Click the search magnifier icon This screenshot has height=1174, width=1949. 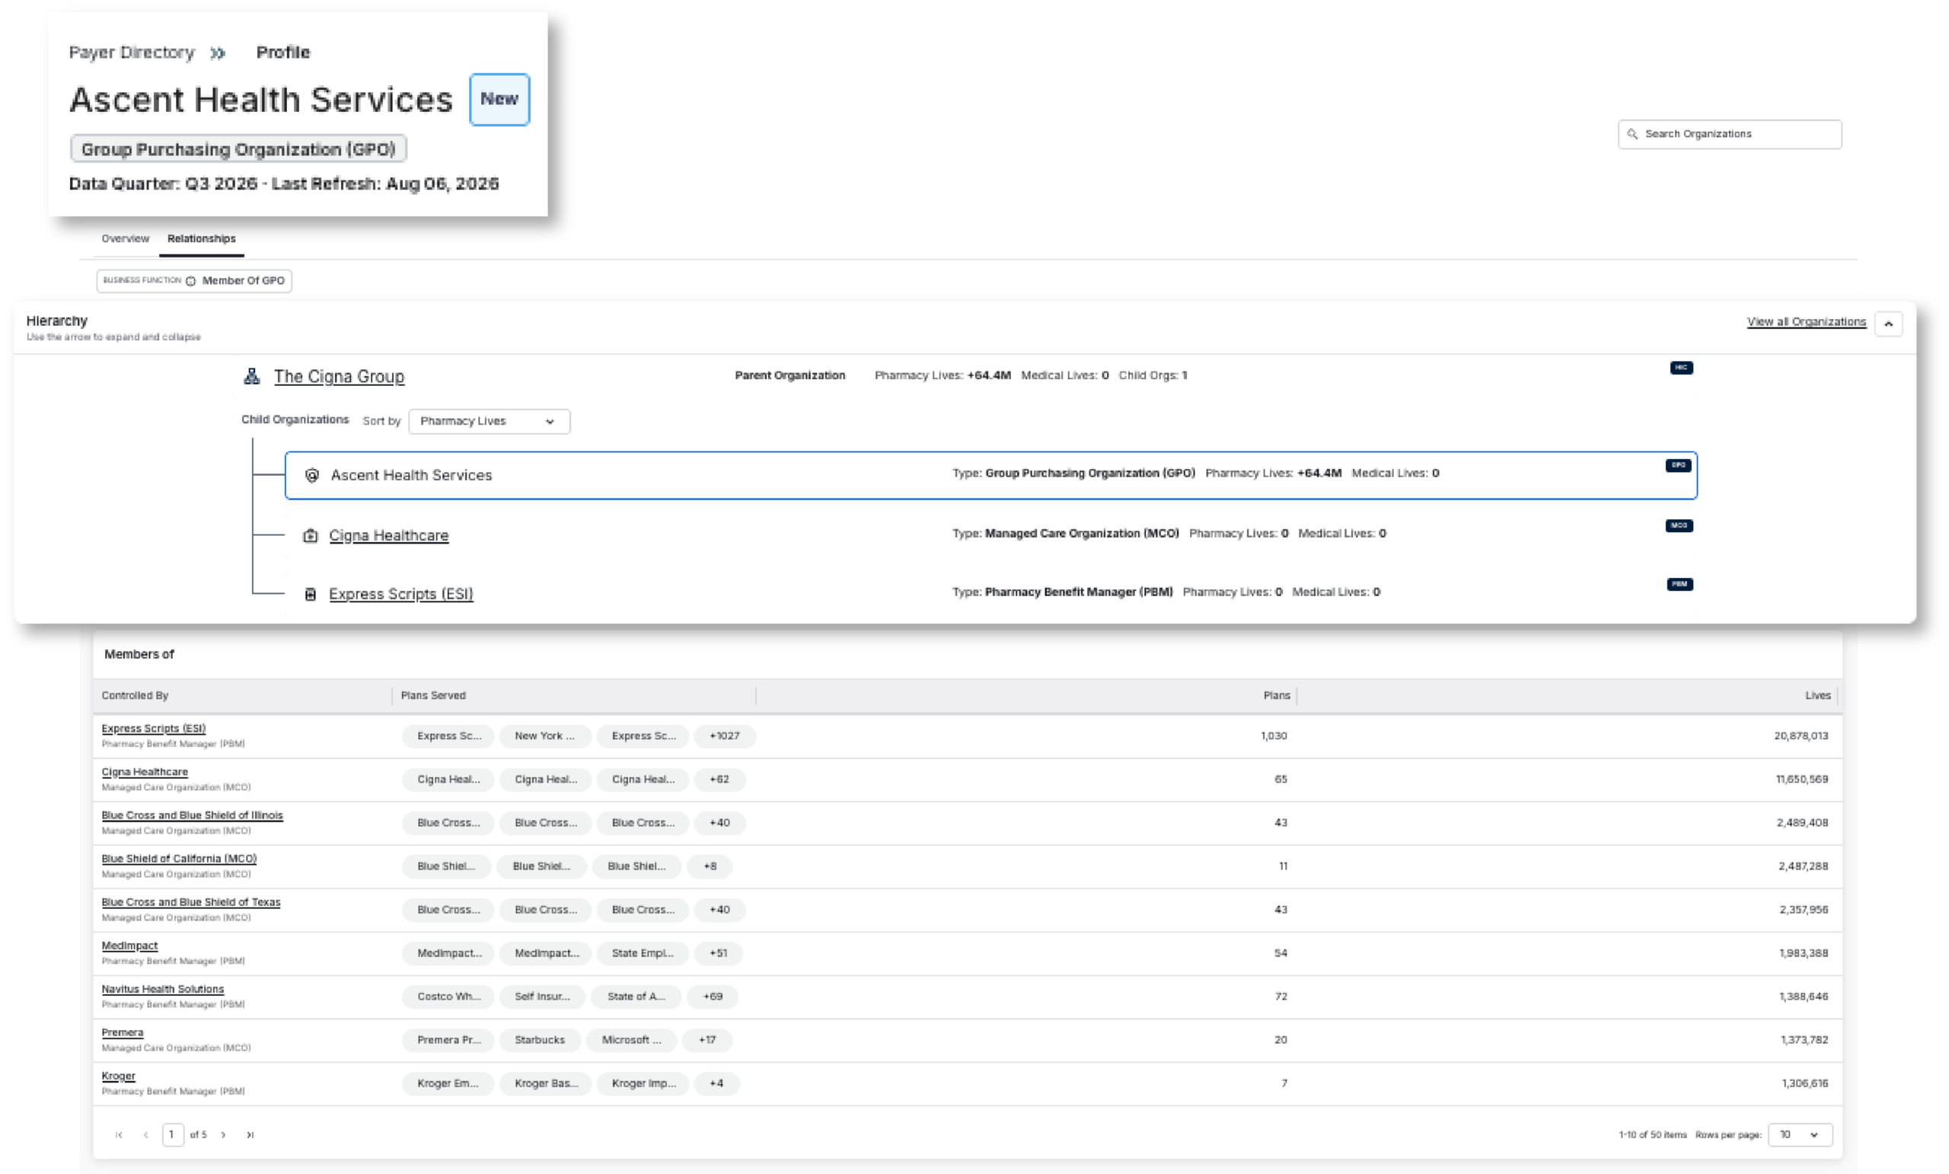point(1632,135)
